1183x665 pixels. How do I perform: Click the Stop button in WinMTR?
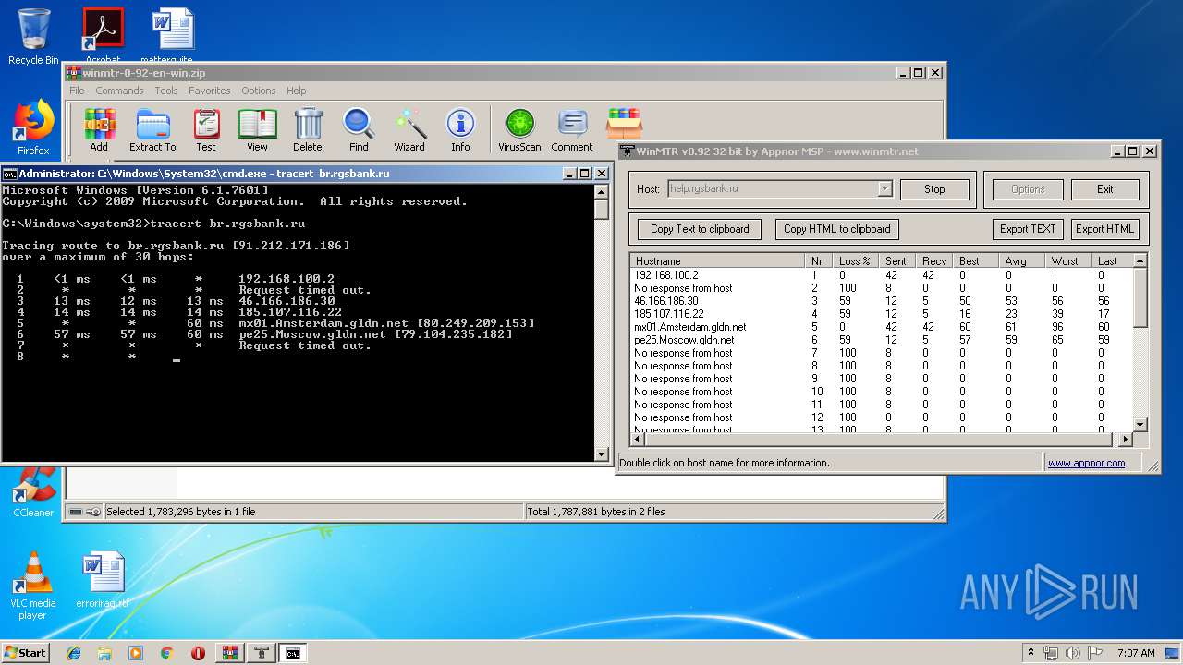pos(934,189)
